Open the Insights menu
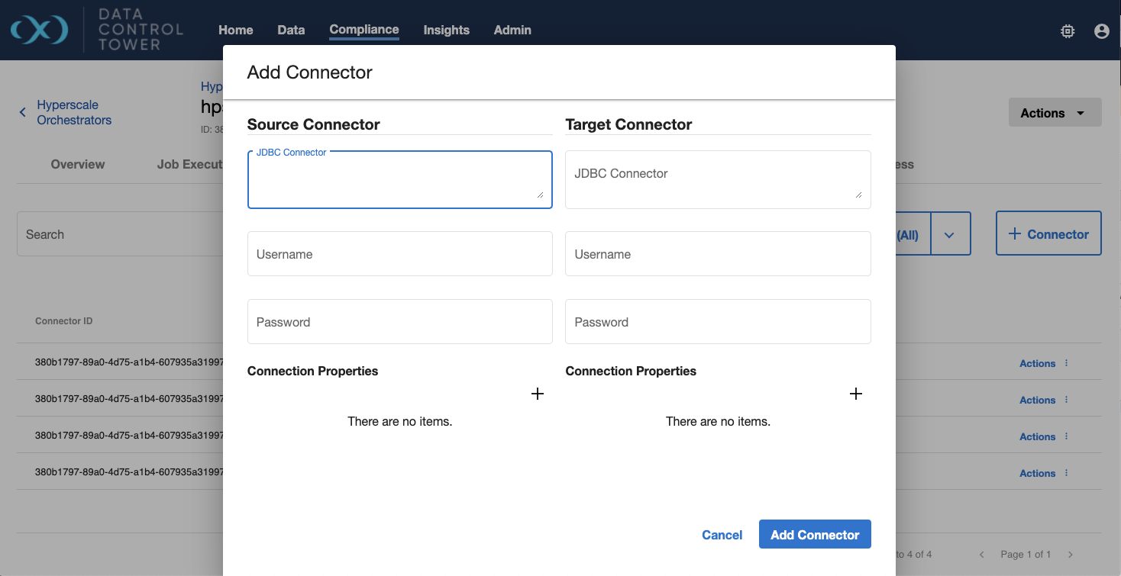The width and height of the screenshot is (1121, 576). point(446,30)
